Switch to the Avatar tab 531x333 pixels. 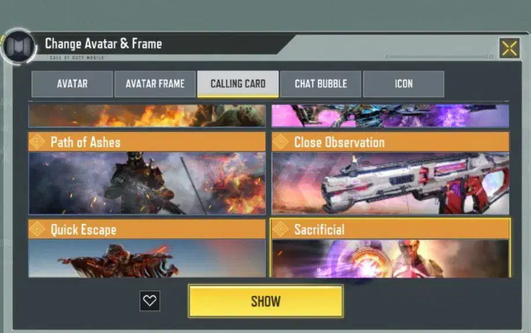tap(72, 84)
